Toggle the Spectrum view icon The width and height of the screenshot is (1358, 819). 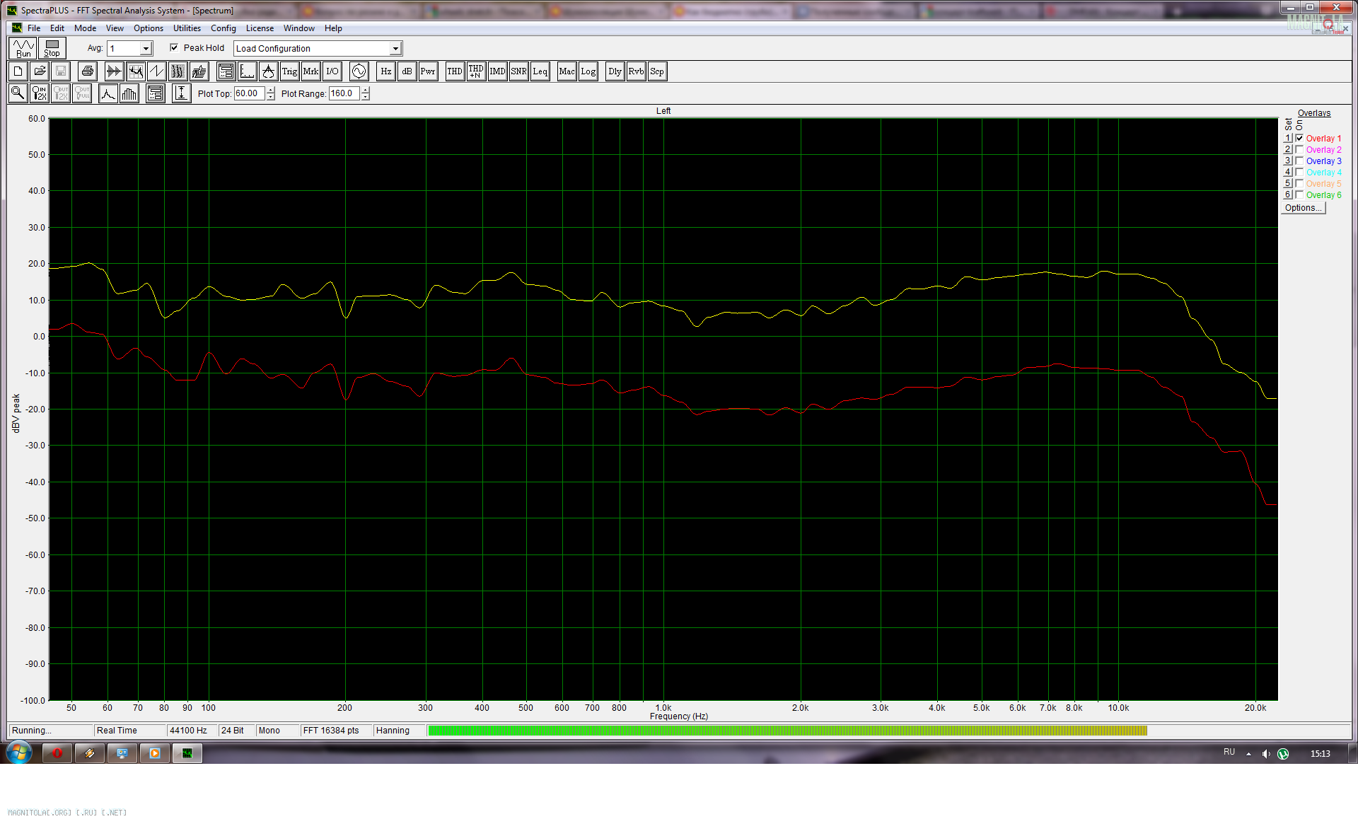click(136, 71)
